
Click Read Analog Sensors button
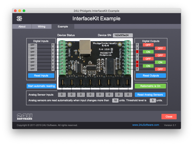[x=150, y=95]
